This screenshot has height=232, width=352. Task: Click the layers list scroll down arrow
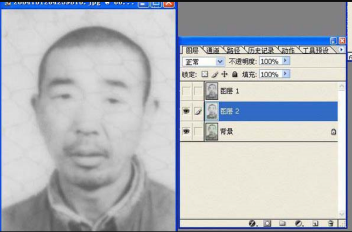(341, 214)
